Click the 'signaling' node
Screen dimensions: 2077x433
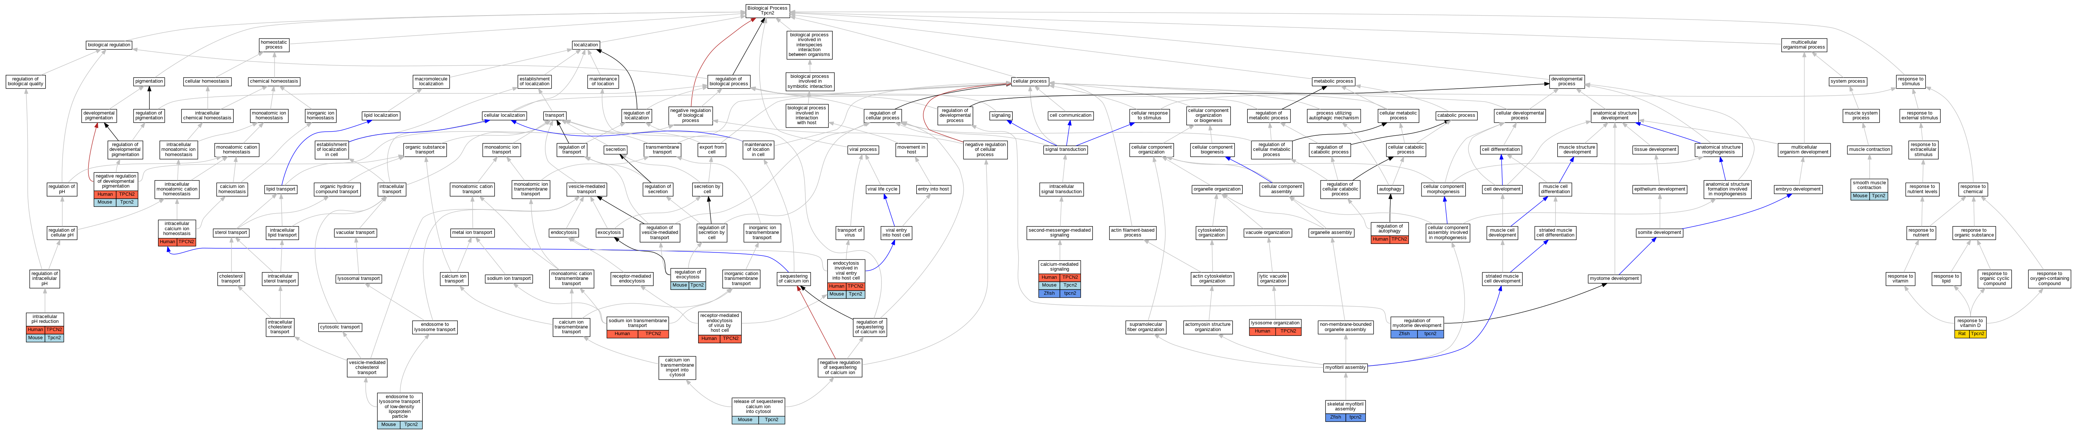[x=1000, y=115]
